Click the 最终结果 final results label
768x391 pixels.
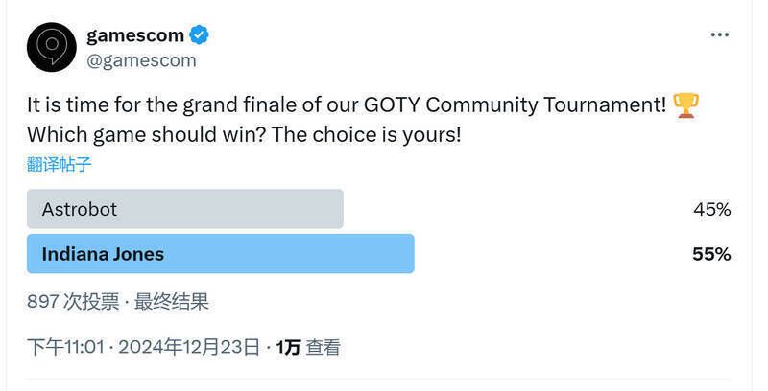(171, 301)
